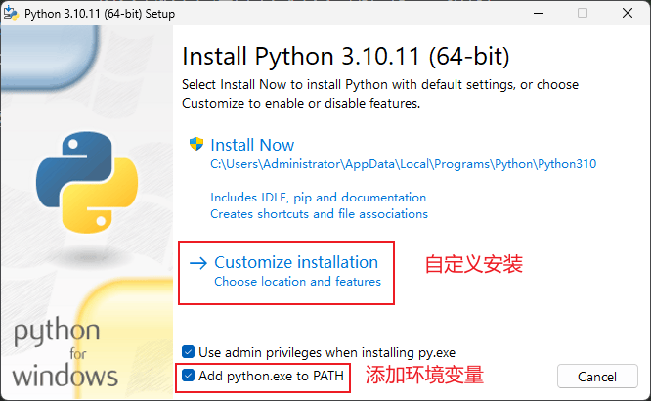Click the UAC shield icon beside Install Now
This screenshot has height=401, width=651.
(195, 145)
